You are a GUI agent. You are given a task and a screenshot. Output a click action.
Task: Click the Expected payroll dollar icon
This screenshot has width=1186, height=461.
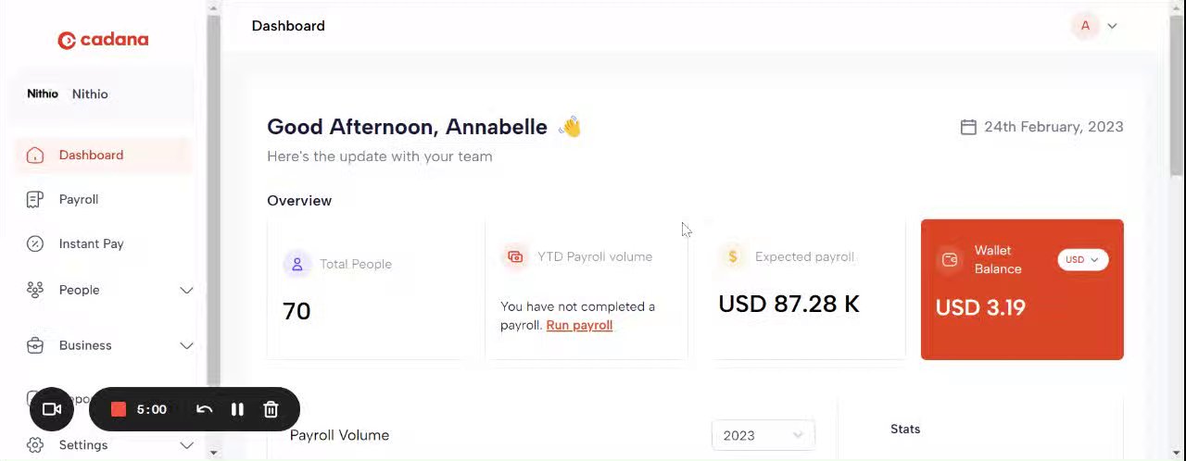coord(733,256)
